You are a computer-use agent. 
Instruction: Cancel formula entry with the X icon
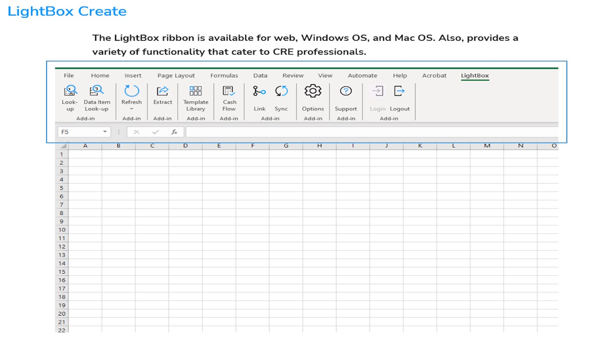[x=136, y=132]
